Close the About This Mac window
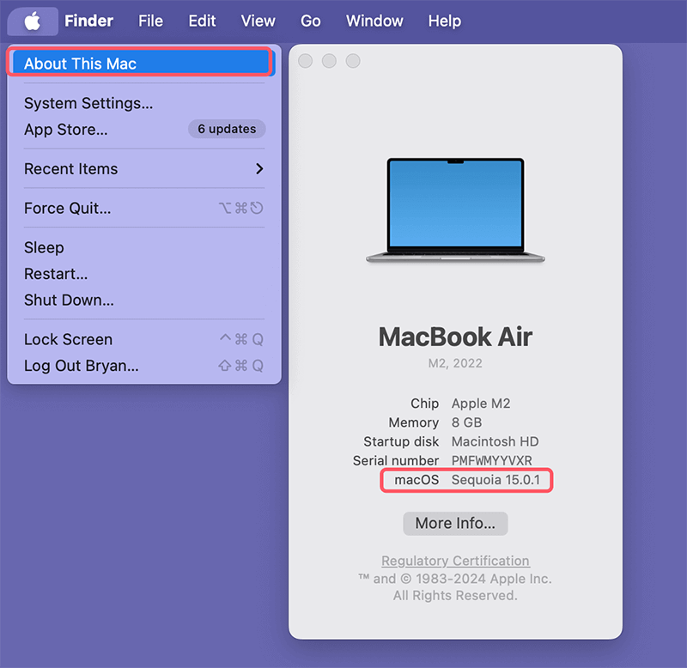Image resolution: width=687 pixels, height=668 pixels. pos(306,61)
